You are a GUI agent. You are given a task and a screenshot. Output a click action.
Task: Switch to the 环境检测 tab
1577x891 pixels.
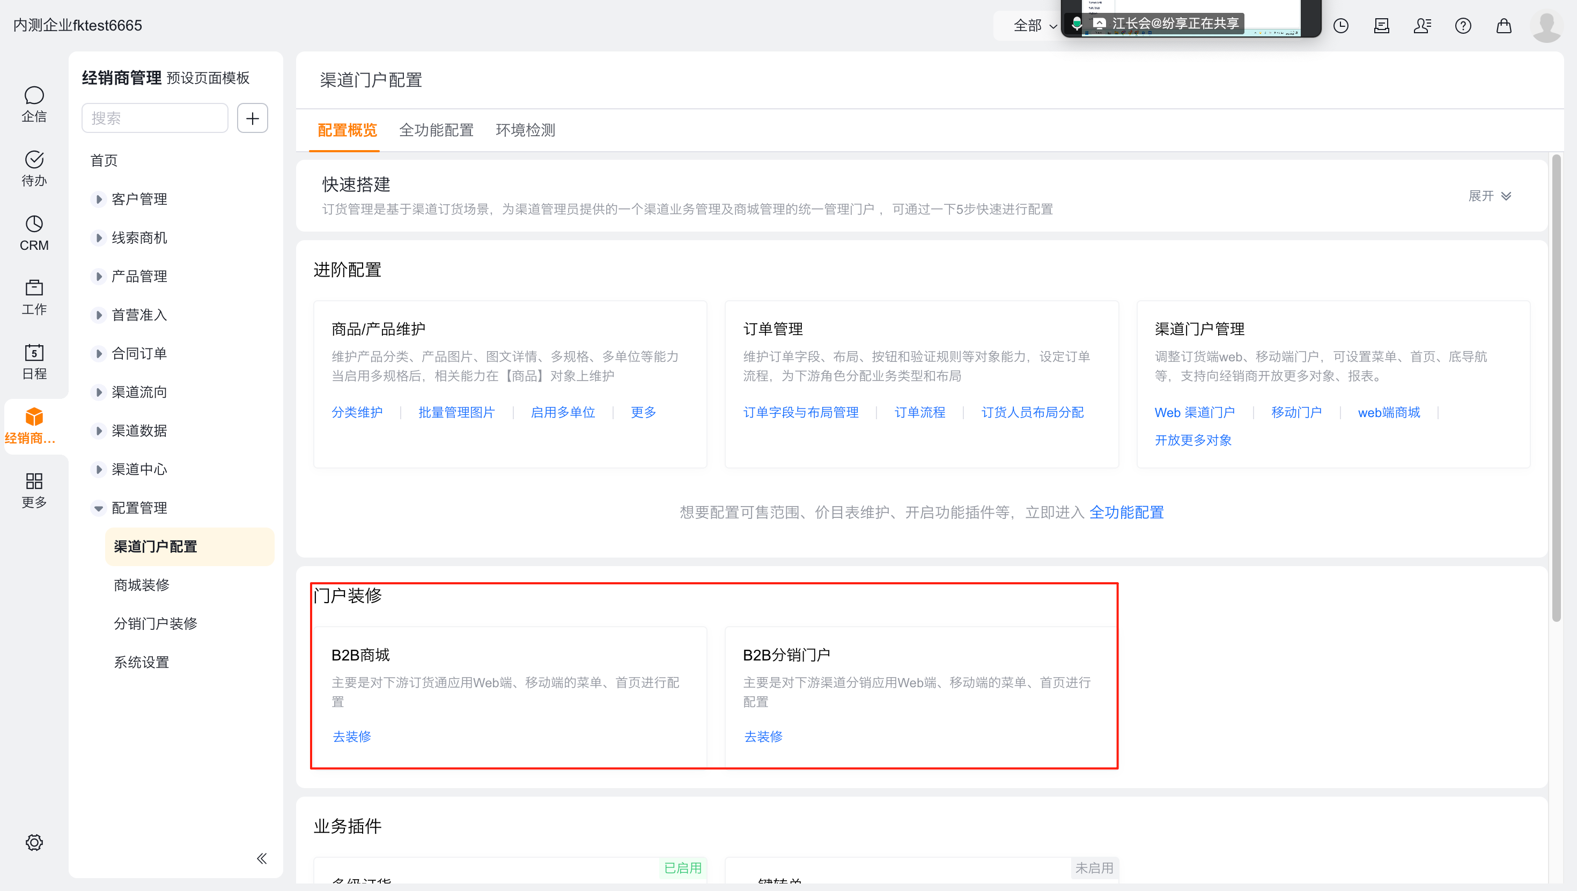[525, 130]
